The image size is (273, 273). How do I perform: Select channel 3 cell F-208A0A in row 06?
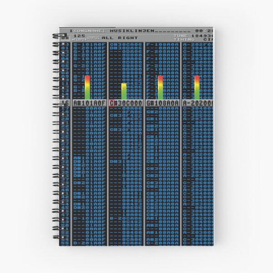click(x=162, y=66)
